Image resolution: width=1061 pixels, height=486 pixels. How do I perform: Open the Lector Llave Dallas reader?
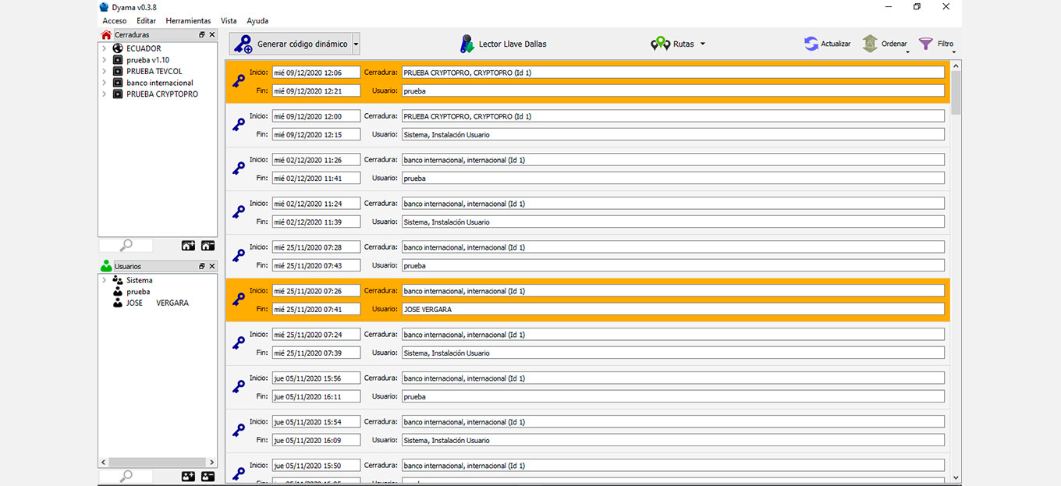[x=503, y=44]
